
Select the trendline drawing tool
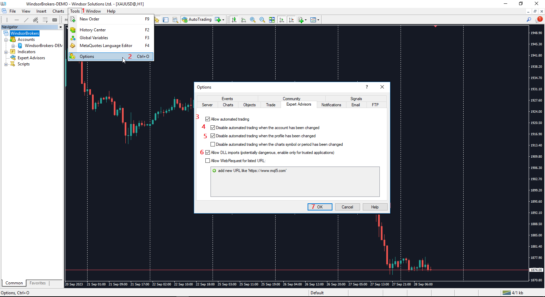point(26,20)
